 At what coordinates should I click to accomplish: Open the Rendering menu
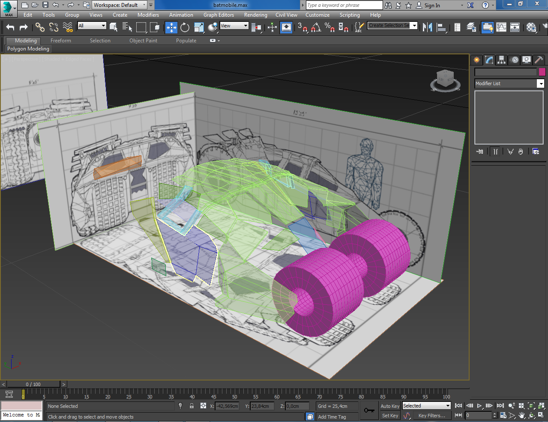pos(256,15)
